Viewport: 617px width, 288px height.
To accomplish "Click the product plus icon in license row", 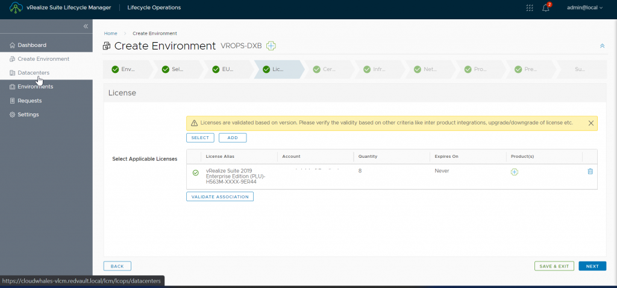I will pyautogui.click(x=515, y=172).
